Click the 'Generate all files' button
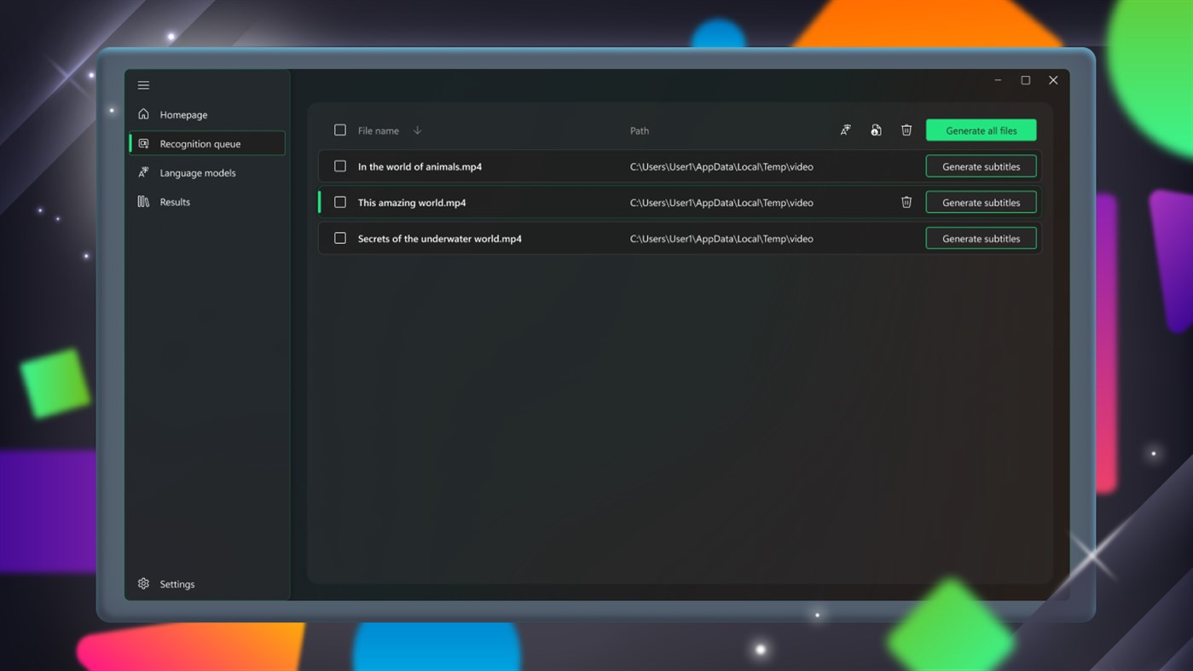The height and width of the screenshot is (671, 1193). point(981,130)
